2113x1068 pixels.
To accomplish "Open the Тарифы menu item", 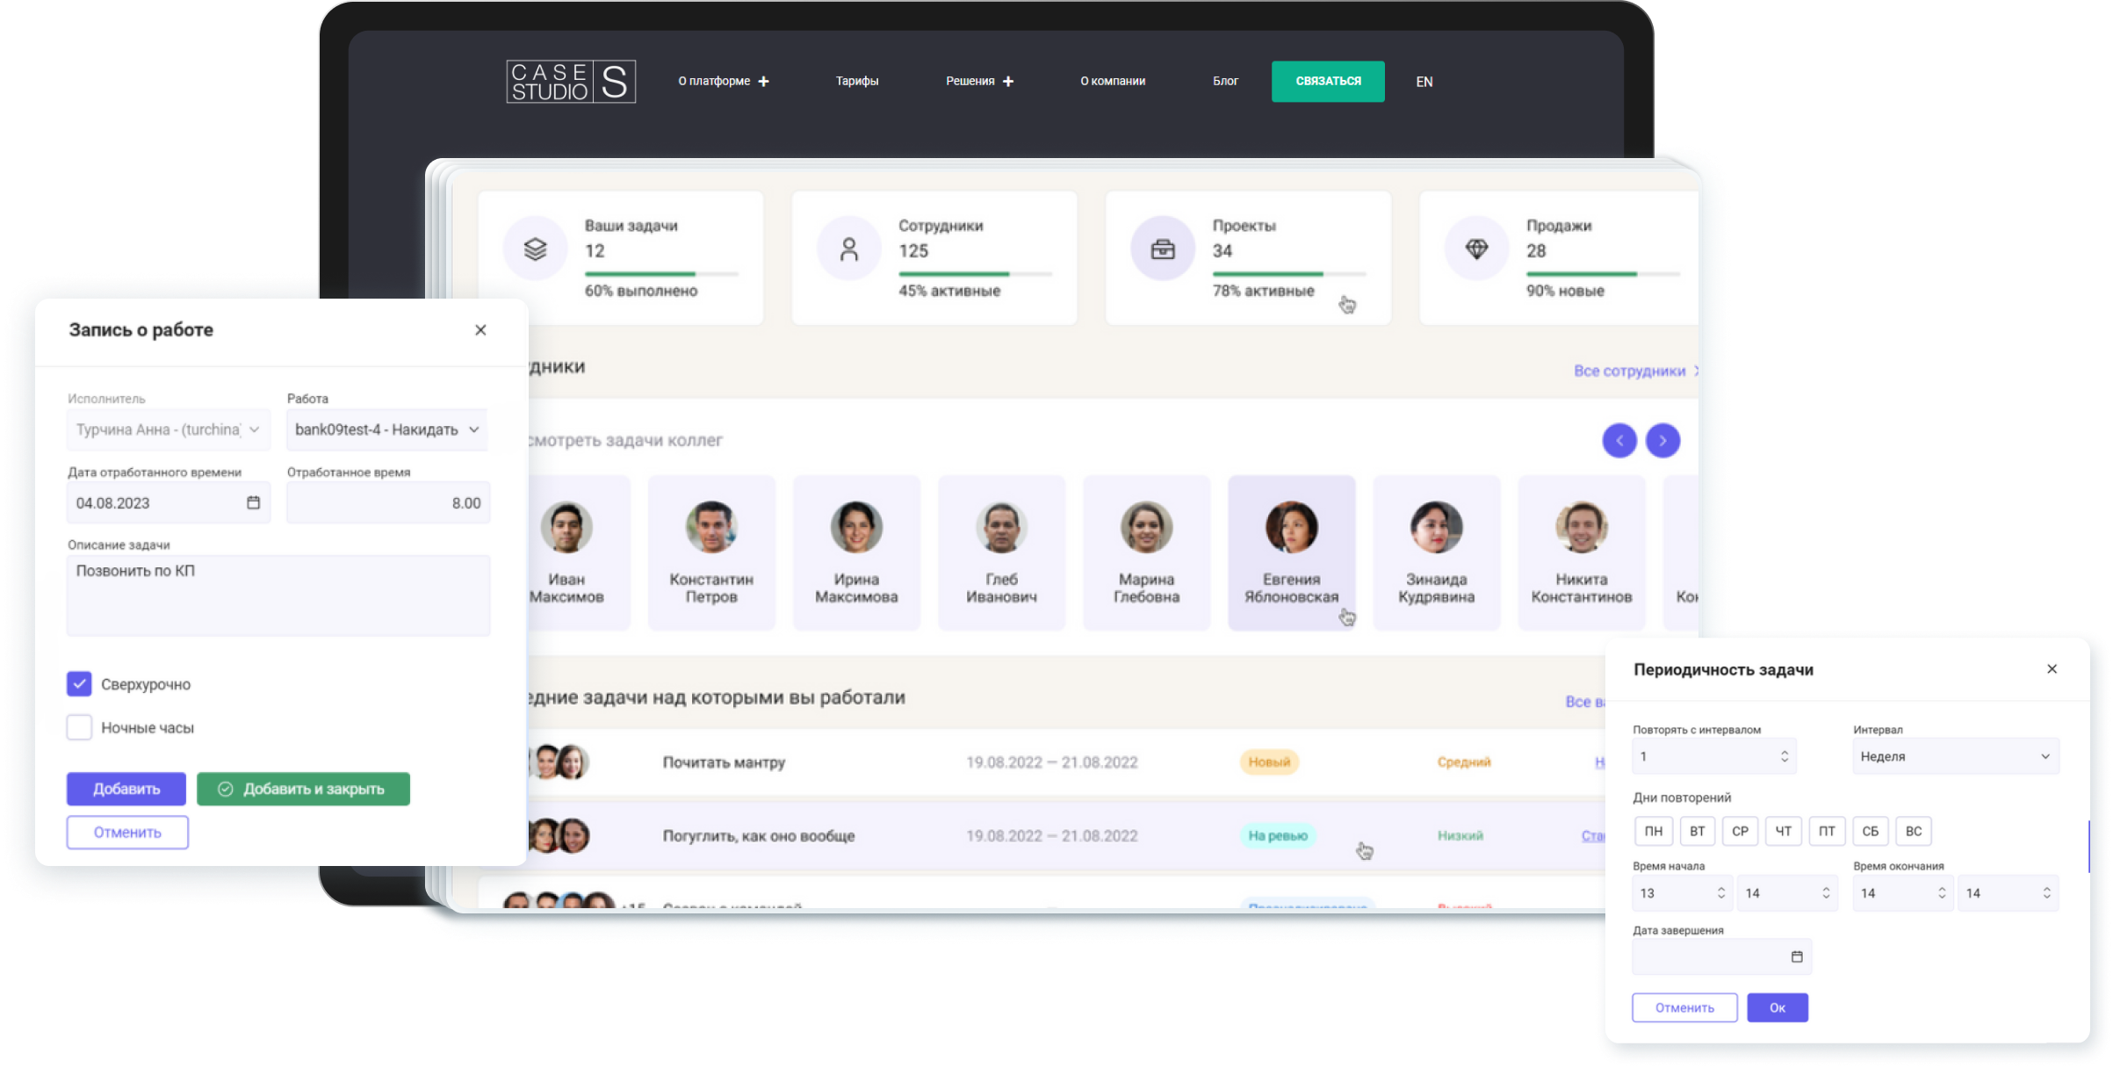I will 856,81.
